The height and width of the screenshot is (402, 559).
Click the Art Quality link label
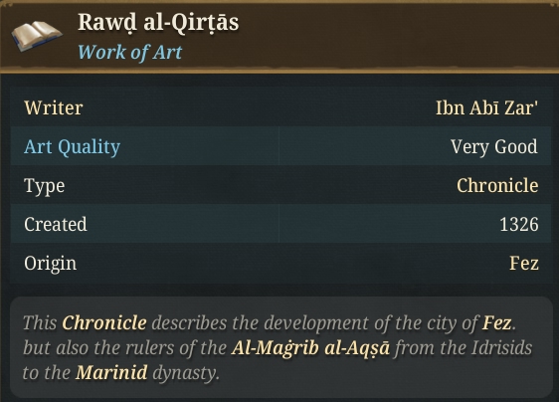[72, 146]
